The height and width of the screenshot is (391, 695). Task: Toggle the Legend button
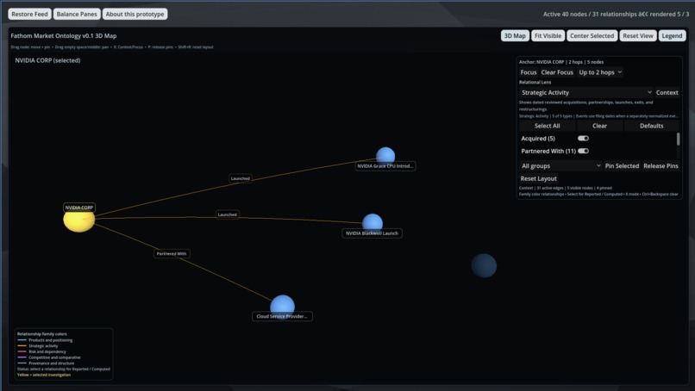672,36
